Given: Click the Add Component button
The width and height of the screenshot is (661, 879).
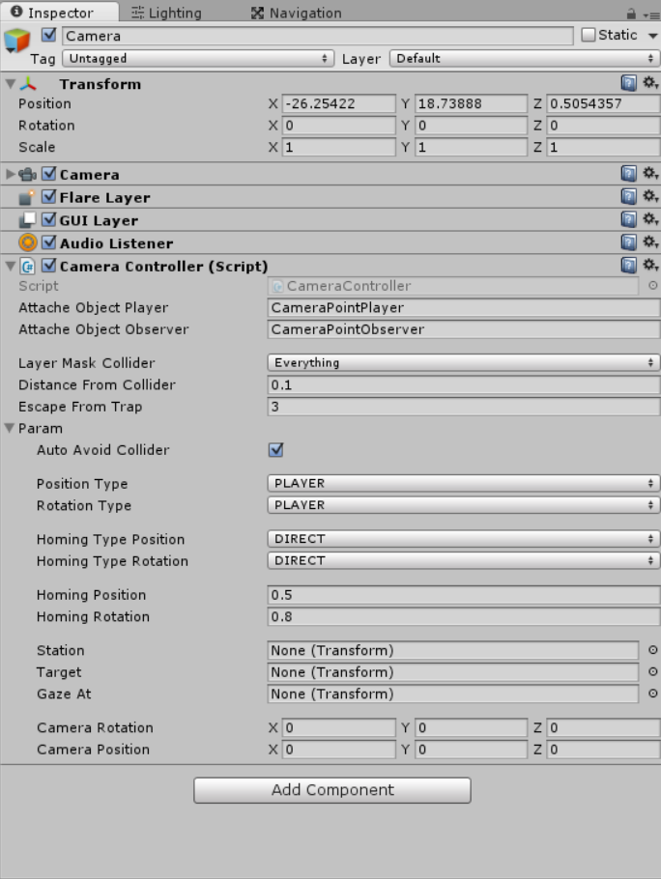Looking at the screenshot, I should click(x=331, y=790).
